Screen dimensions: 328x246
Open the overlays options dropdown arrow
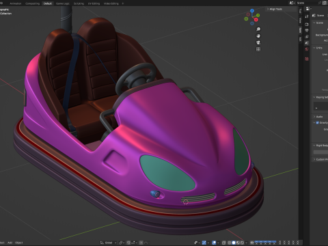click(218, 243)
